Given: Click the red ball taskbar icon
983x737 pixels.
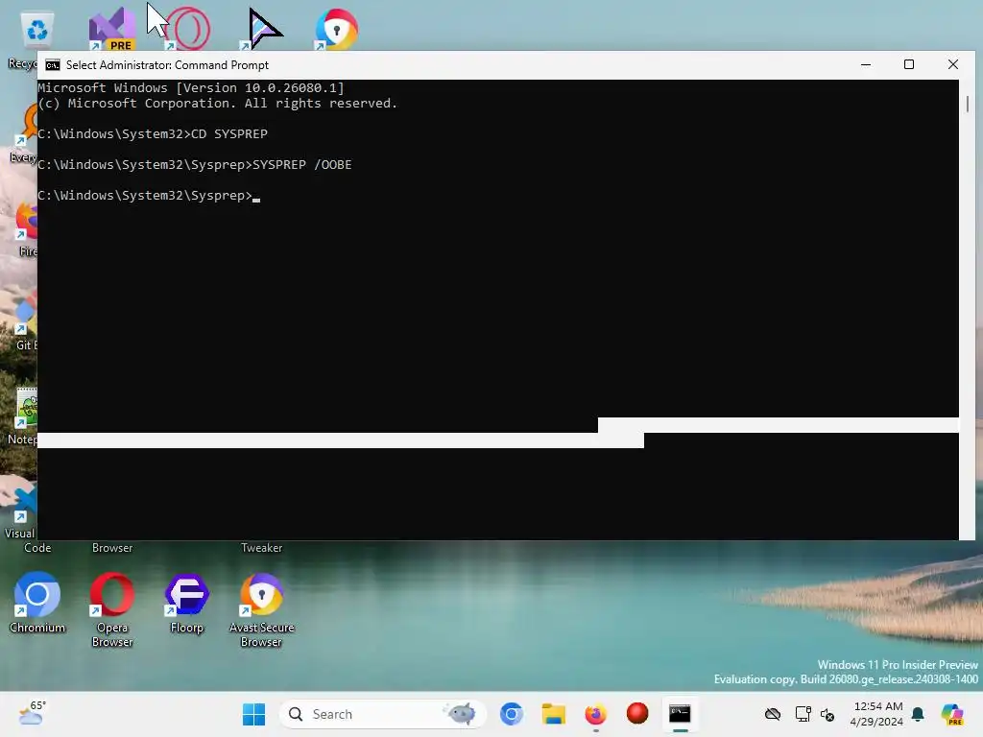Looking at the screenshot, I should click(x=637, y=713).
